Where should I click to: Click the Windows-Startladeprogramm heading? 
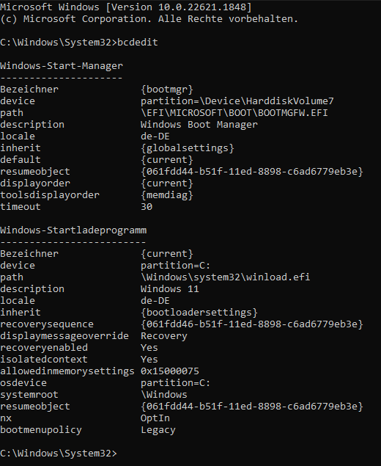(73, 230)
